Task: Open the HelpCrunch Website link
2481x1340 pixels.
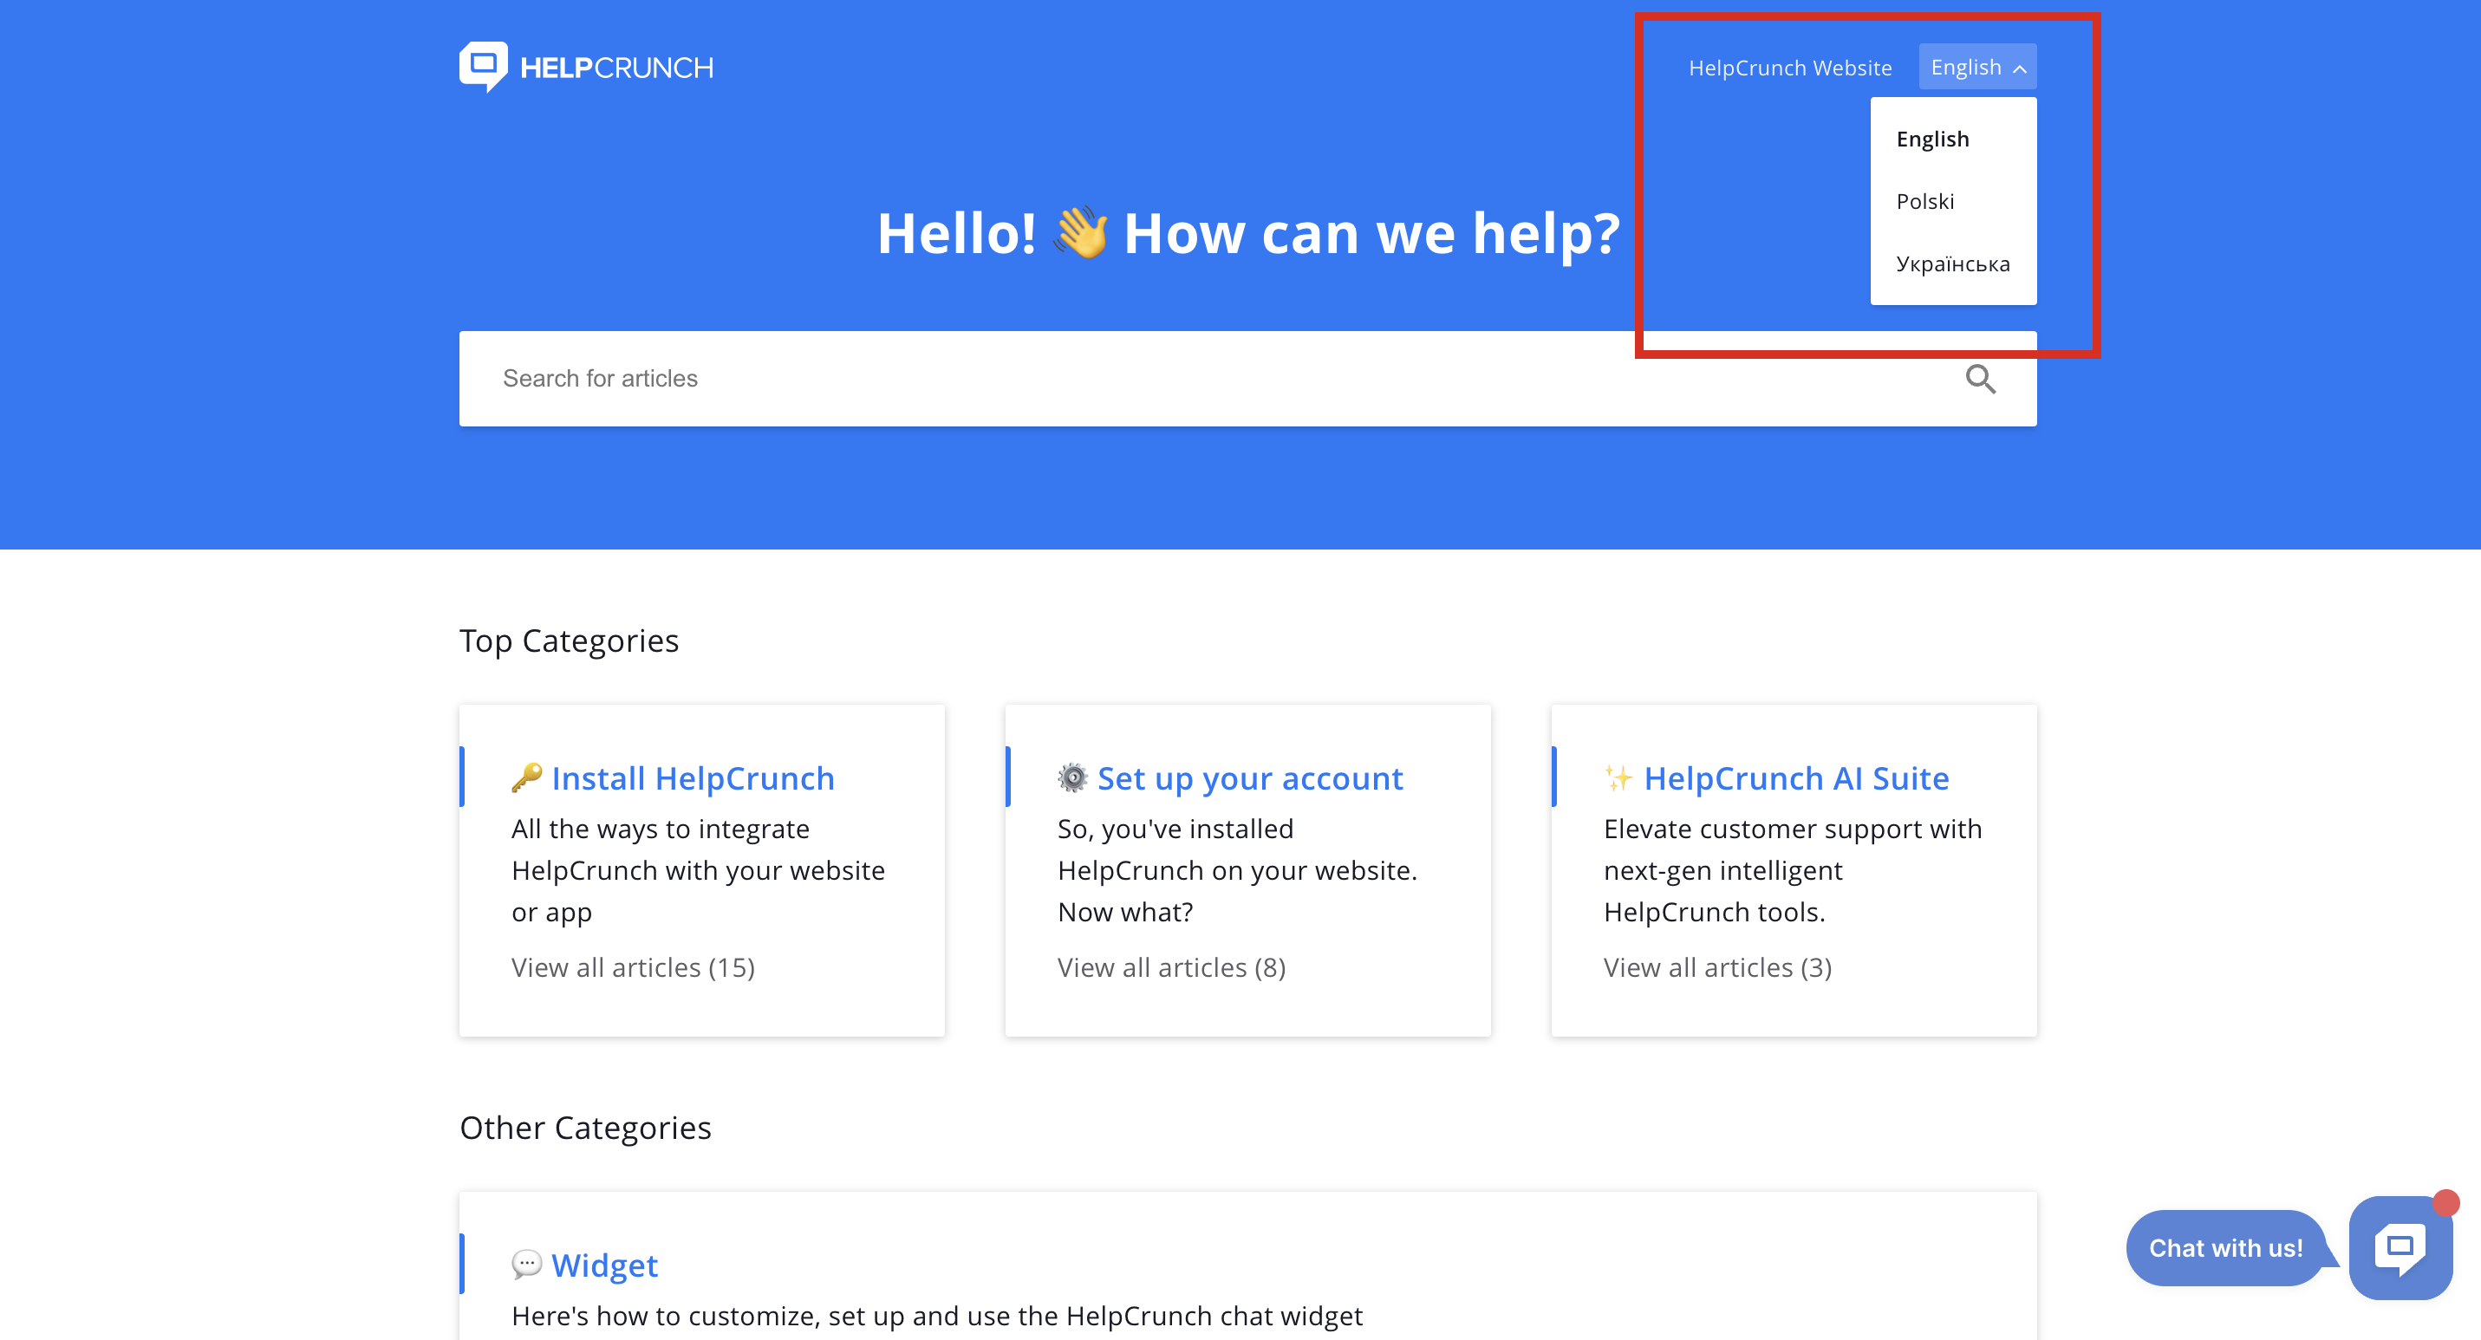Action: [1789, 68]
